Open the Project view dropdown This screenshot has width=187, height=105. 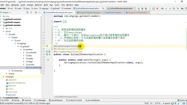(x=10, y=13)
